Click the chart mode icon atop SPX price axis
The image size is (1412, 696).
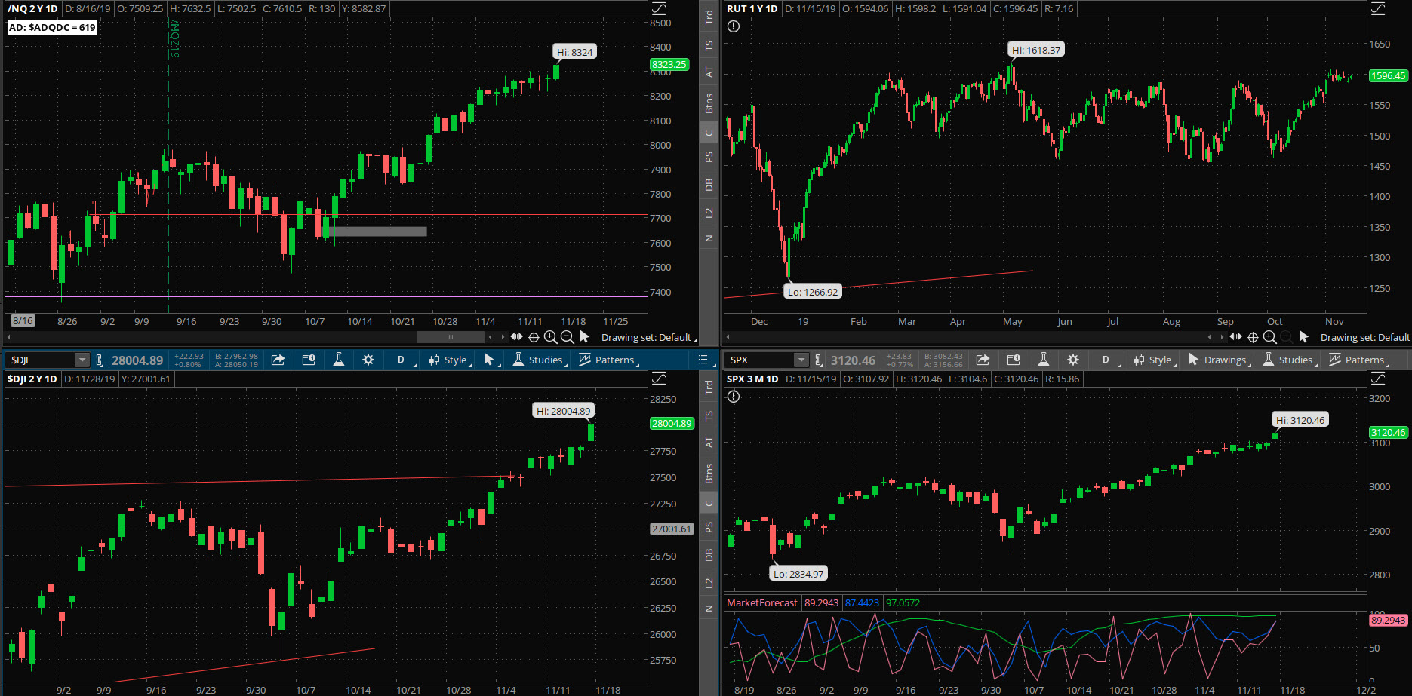click(1378, 379)
